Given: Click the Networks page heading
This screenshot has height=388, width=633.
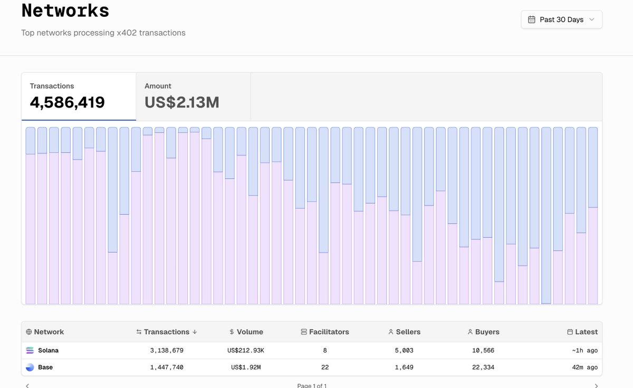Looking at the screenshot, I should 65,10.
